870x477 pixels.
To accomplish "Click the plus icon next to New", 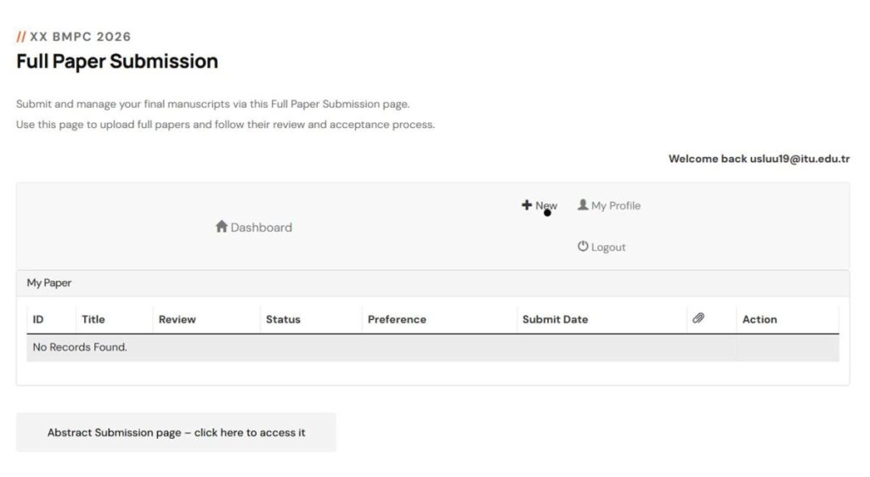I will (x=527, y=205).
